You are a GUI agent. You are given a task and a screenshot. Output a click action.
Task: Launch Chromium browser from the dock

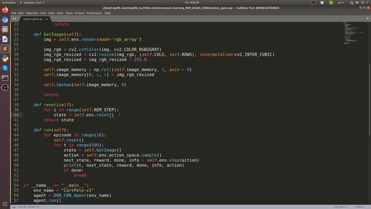5,20
